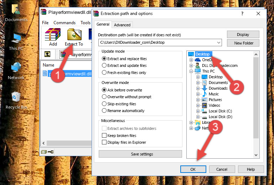Select the dll file row in WinRAR list
This screenshot has height=185, width=274.
[x=67, y=74]
